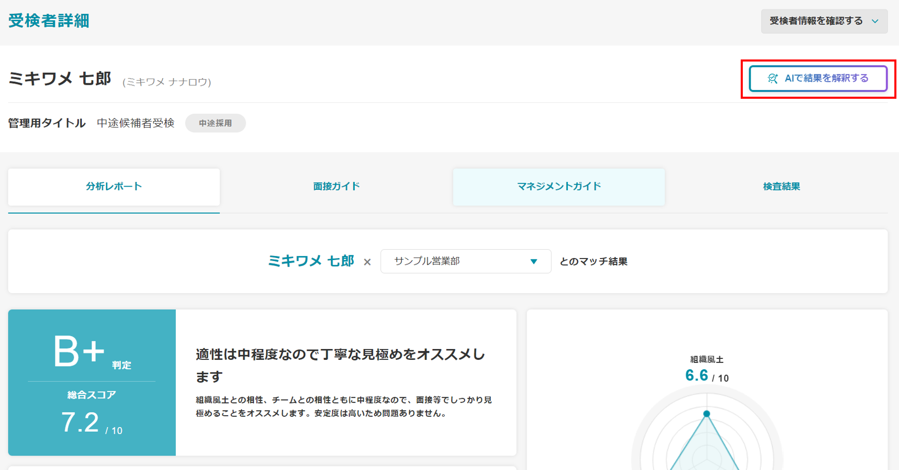Viewport: 899px width, 470px height.
Task: Open the マネジメントガイド tab
Action: 559,187
